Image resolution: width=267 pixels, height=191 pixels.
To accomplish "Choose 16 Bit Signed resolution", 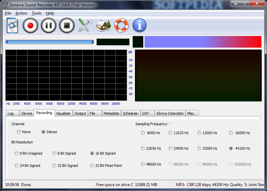I will coord(103,153).
